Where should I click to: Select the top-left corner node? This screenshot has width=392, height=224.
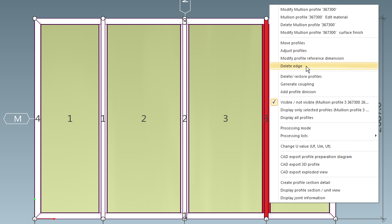tap(35, 18)
